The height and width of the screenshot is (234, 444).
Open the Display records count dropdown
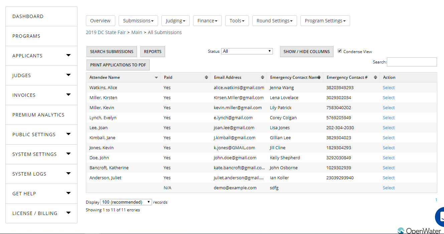pyautogui.click(x=126, y=202)
